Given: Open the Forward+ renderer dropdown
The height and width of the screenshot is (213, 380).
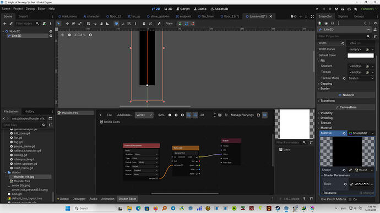Looking at the screenshot, I should [369, 9].
